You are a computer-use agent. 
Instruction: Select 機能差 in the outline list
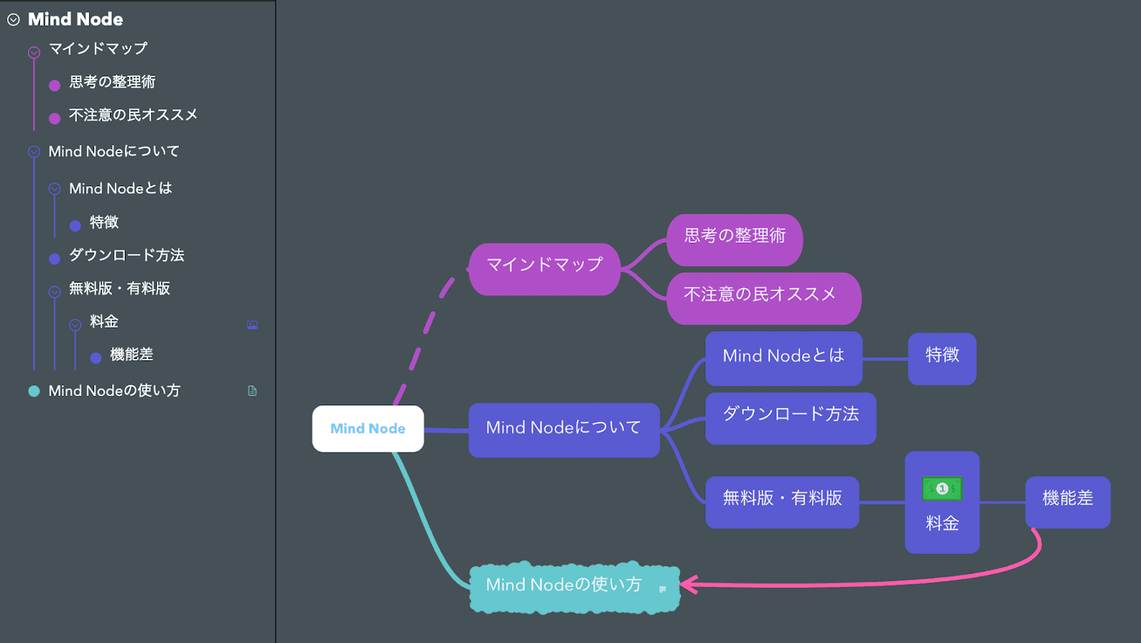132,354
